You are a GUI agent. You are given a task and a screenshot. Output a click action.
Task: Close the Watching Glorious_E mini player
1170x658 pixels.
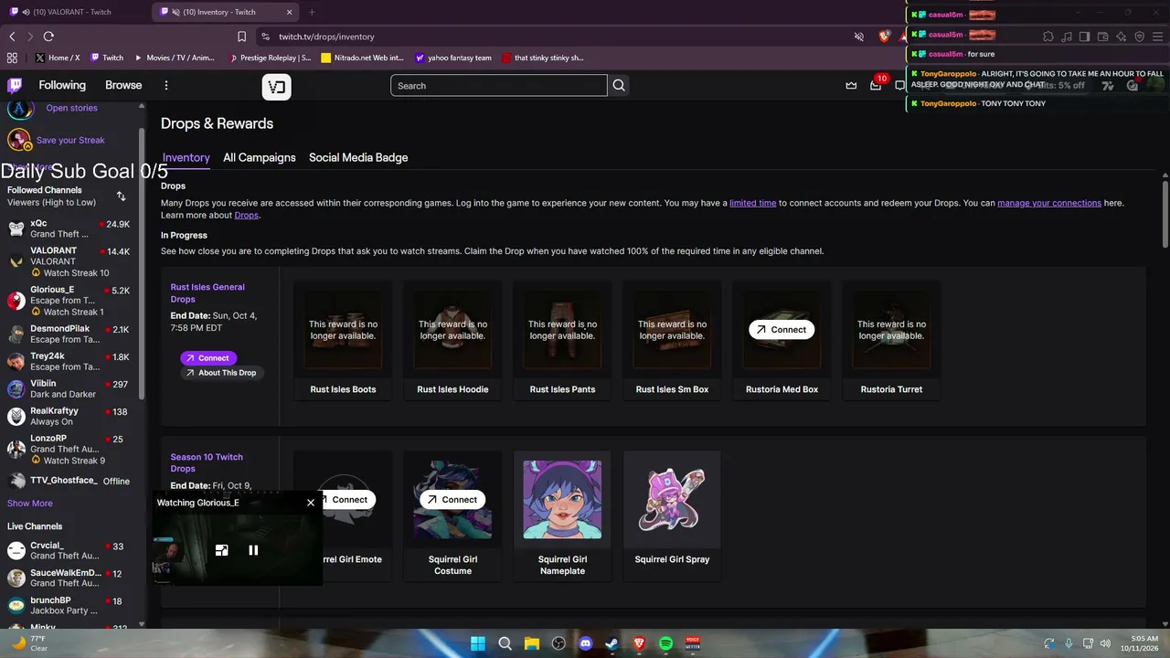pos(311,503)
